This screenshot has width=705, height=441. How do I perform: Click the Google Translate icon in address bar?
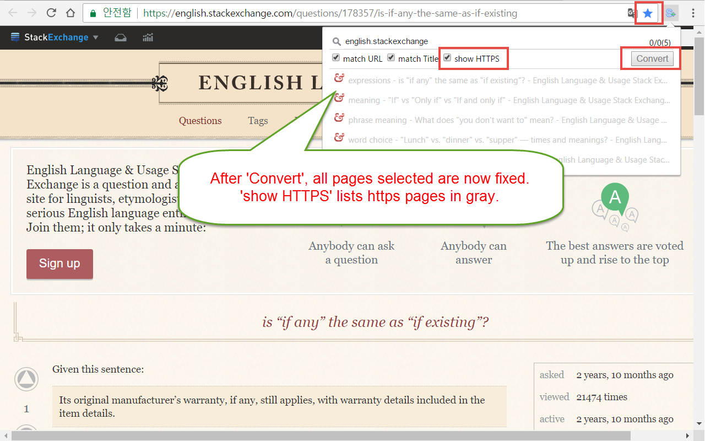point(631,13)
